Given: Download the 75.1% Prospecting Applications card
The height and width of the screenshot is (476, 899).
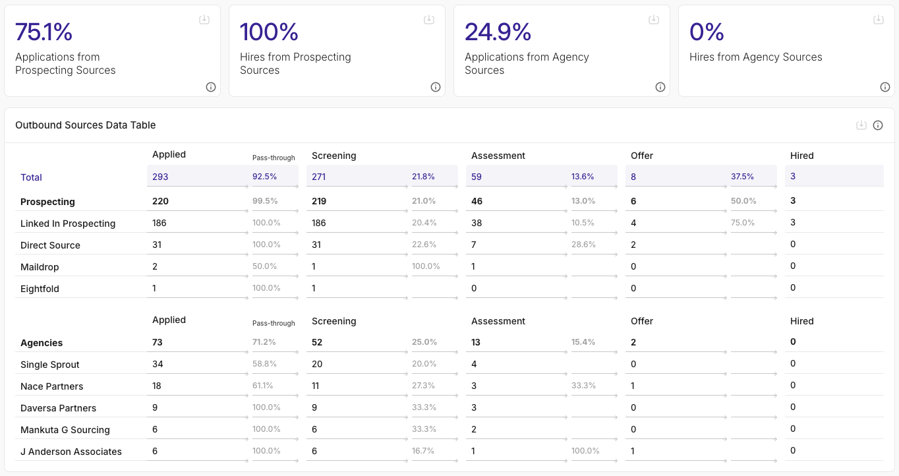Looking at the screenshot, I should pos(204,20).
